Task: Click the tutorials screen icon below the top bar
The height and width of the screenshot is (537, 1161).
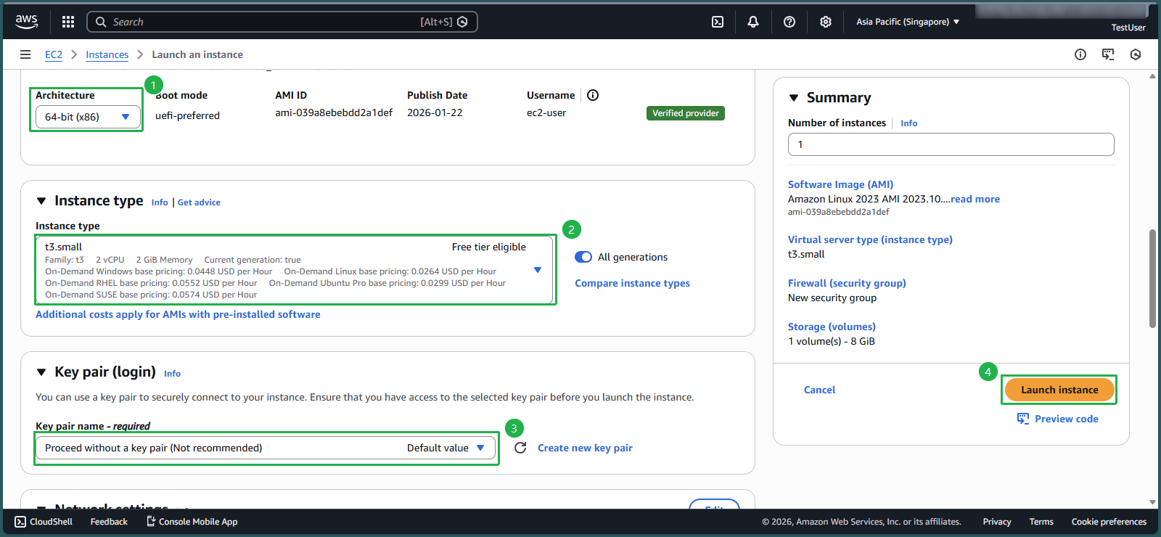Action: [1108, 54]
